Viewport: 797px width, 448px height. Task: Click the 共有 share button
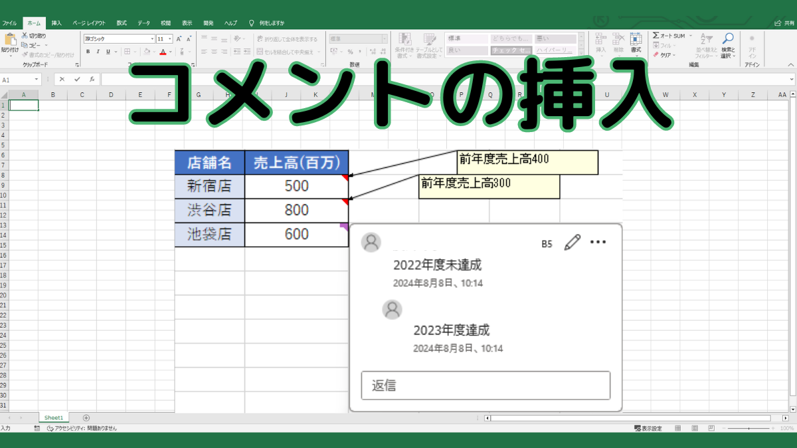[783, 22]
